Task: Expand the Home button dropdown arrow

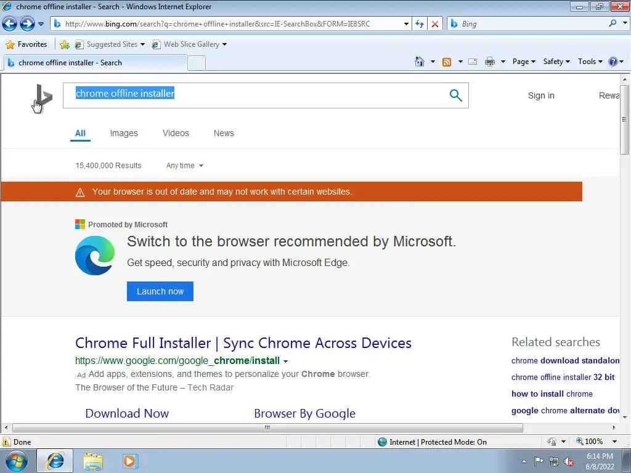Action: pos(433,62)
